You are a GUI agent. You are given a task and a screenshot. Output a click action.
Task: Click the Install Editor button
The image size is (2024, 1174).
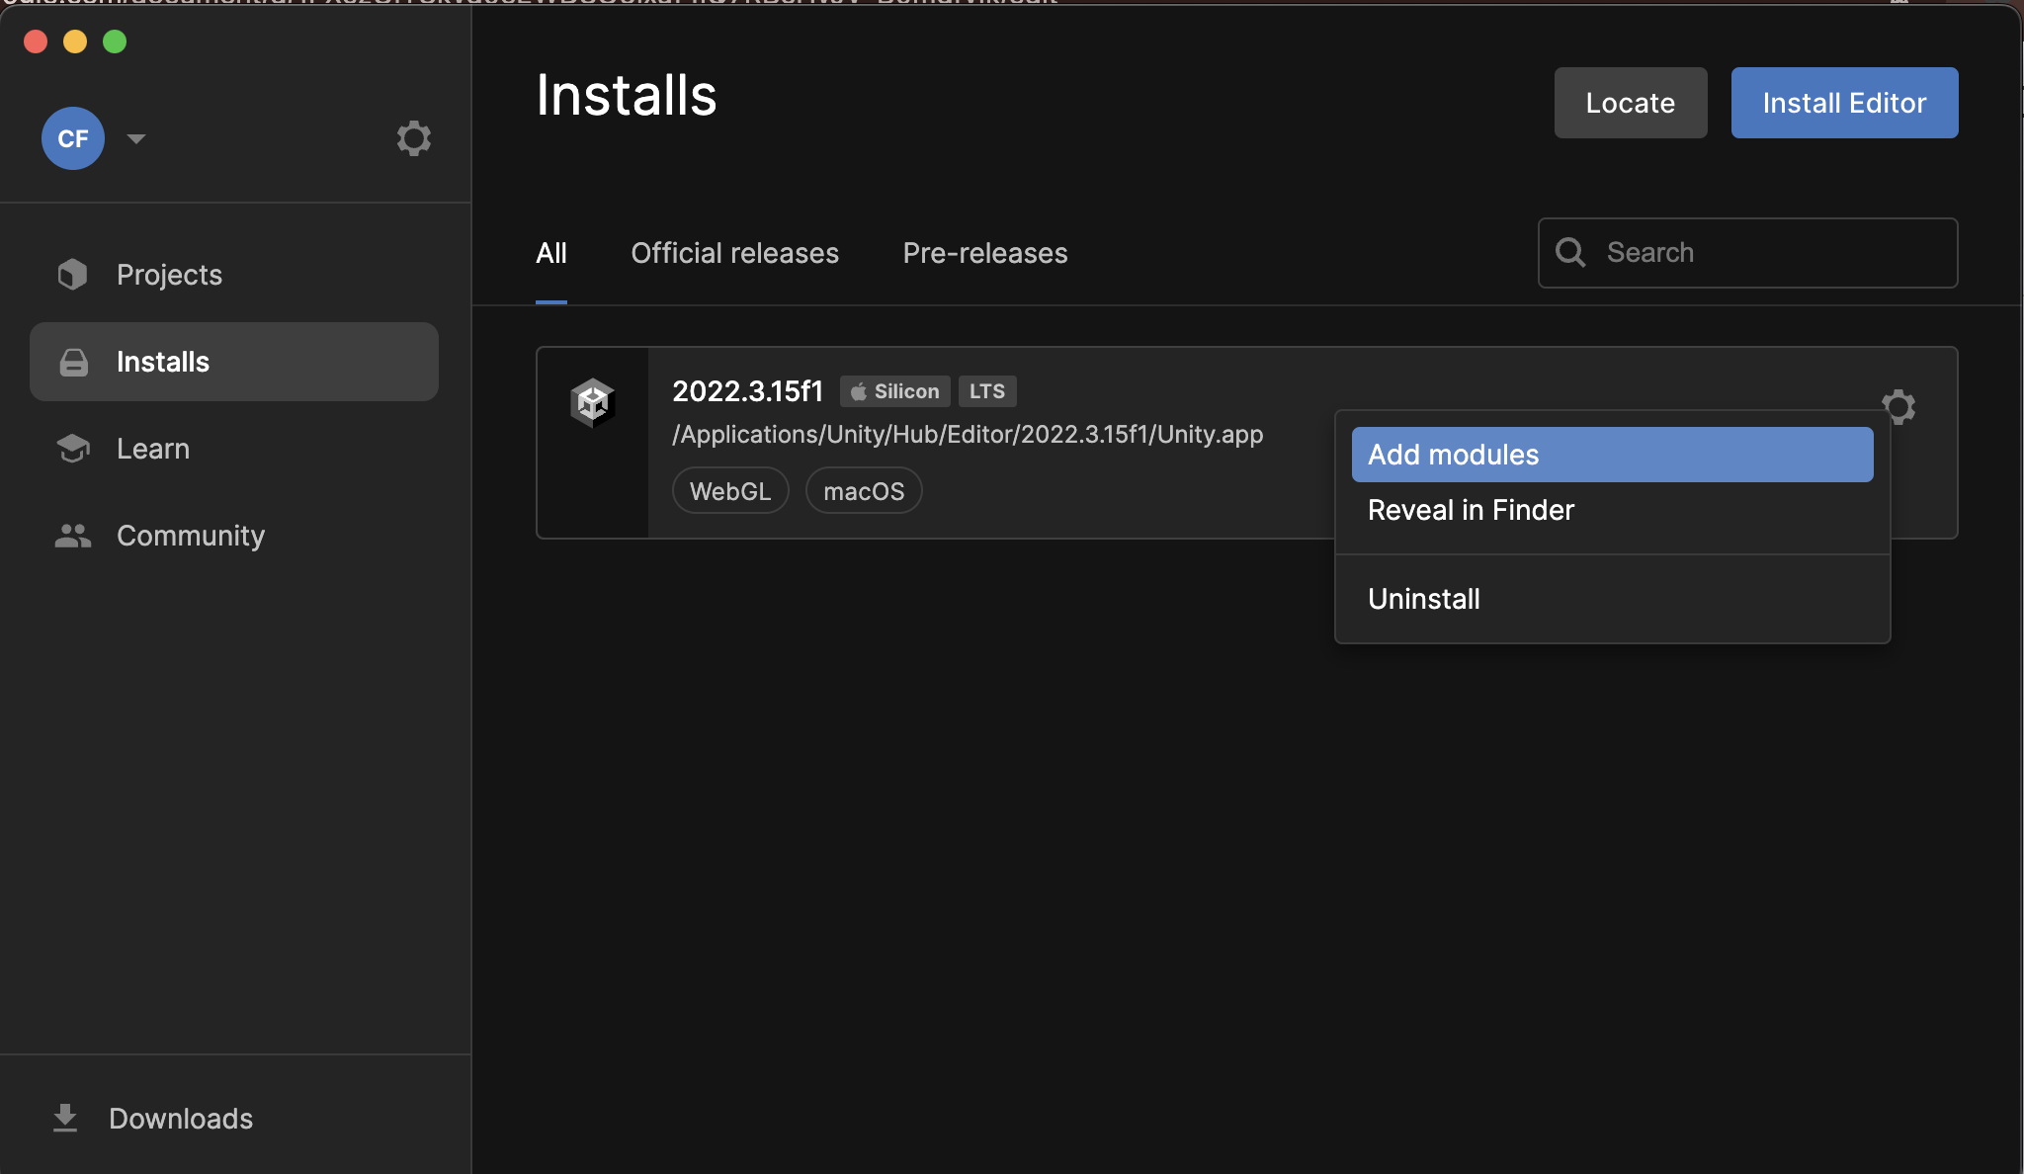(x=1844, y=102)
